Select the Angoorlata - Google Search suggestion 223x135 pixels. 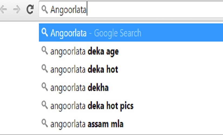(x=131, y=33)
